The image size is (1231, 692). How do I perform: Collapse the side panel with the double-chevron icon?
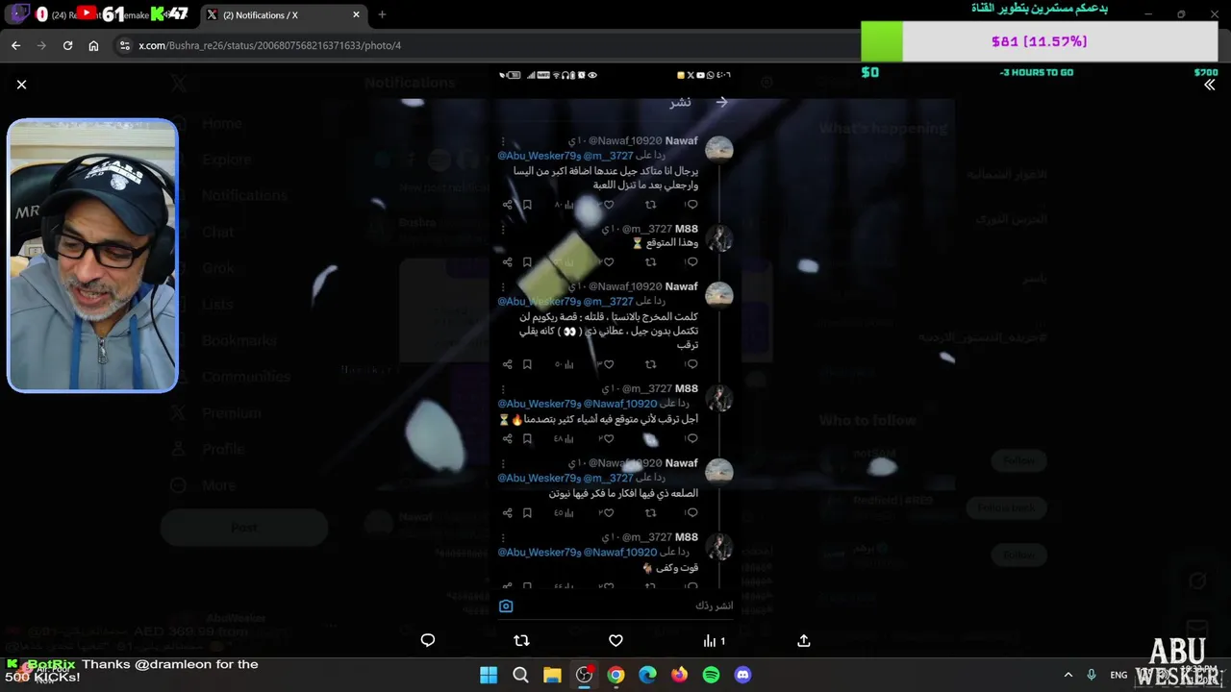pos(1209,85)
